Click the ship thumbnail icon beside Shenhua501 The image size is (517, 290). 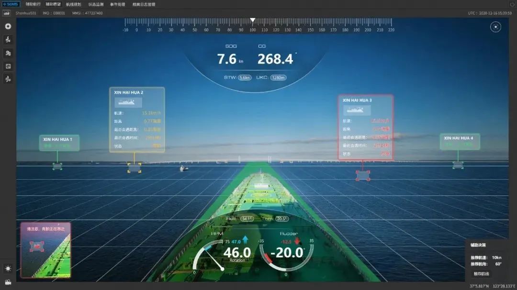7,13
